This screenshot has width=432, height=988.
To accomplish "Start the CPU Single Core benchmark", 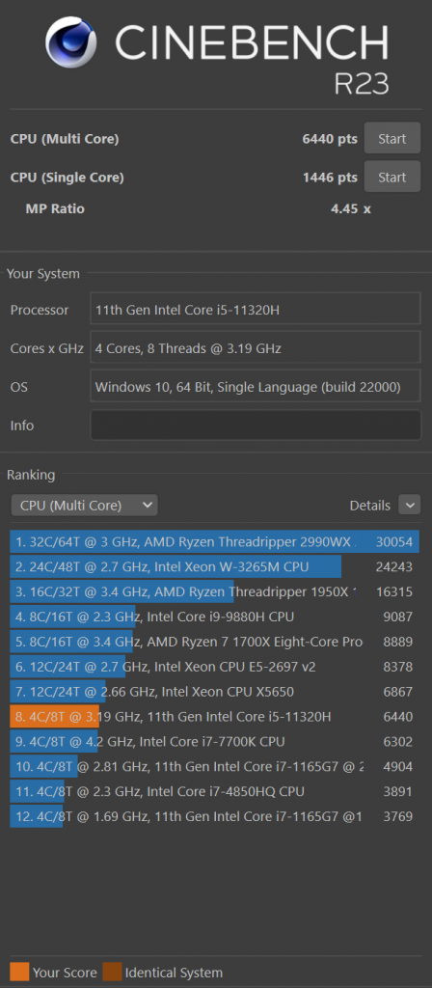I will 391,178.
